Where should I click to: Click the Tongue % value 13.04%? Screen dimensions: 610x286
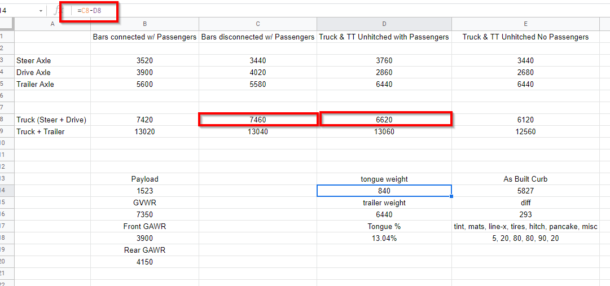(x=384, y=238)
